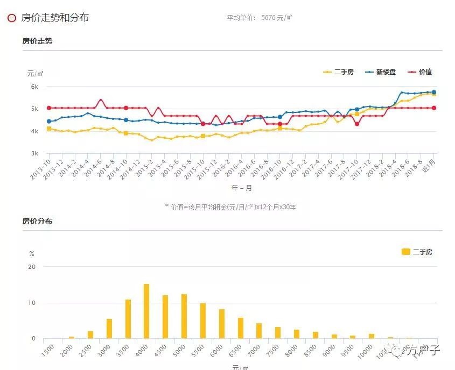The height and width of the screenshot is (370, 455).
Task: Select yellow 二手房 square marker at 2014-10
Action: tap(126, 133)
